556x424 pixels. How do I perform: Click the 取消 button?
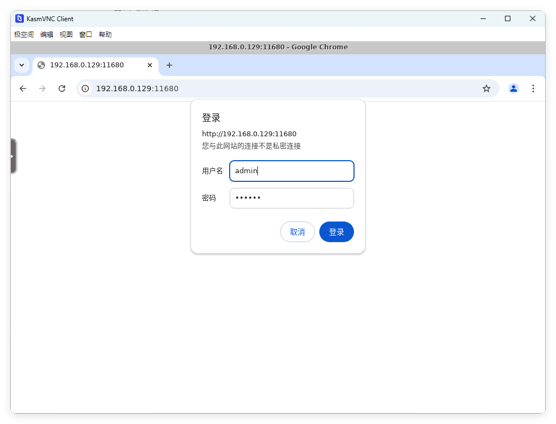298,232
